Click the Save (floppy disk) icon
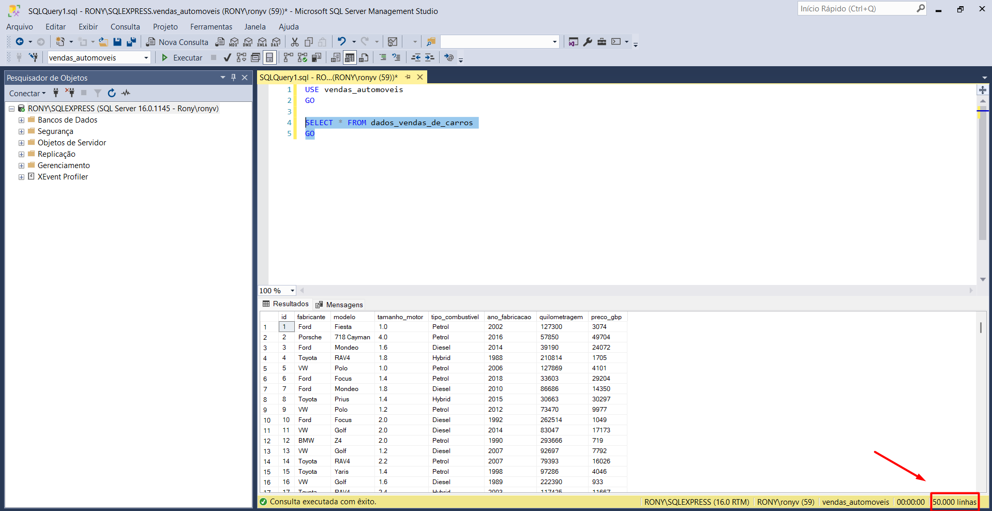Image resolution: width=992 pixels, height=511 pixels. coord(117,42)
